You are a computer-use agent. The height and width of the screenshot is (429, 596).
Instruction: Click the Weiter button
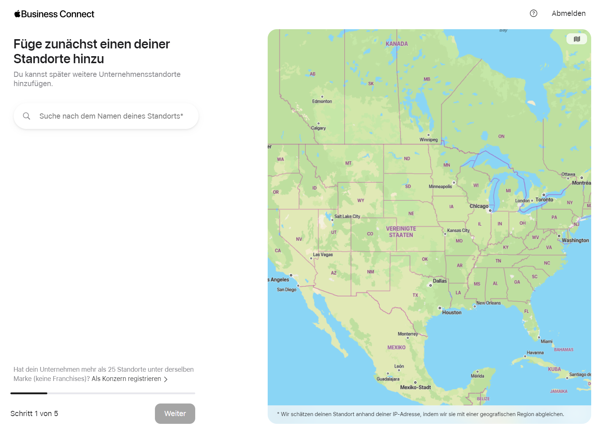[175, 413]
